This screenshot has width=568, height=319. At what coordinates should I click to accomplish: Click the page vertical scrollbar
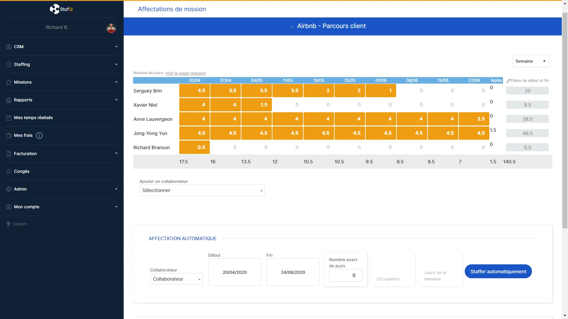point(565,121)
